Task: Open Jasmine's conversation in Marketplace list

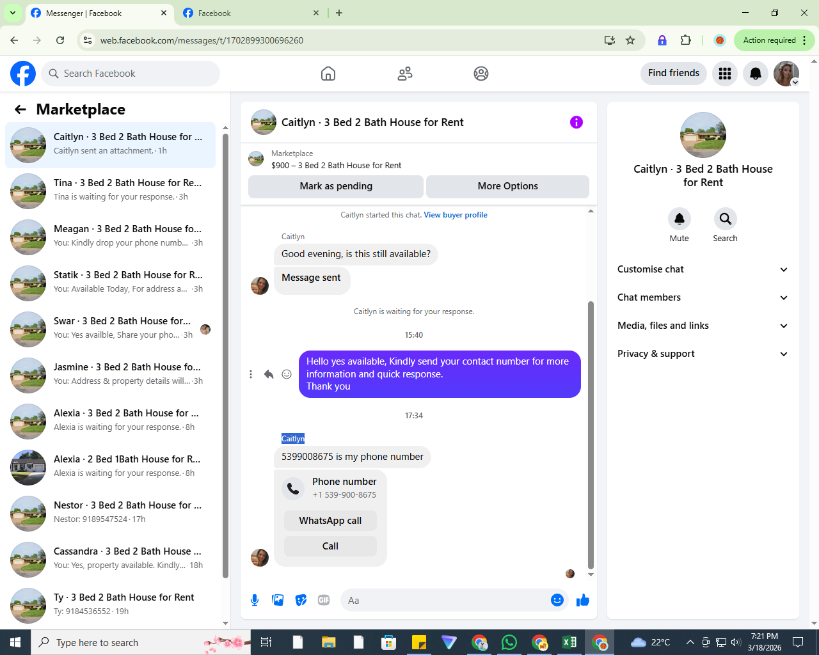Action: pos(110,375)
